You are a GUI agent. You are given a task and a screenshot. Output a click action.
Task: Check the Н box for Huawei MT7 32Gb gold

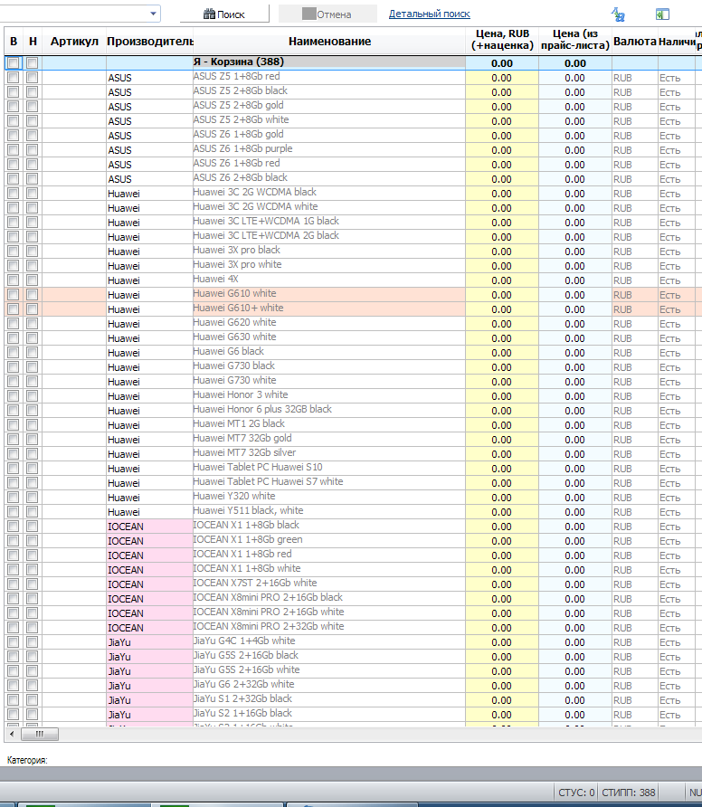click(x=33, y=440)
